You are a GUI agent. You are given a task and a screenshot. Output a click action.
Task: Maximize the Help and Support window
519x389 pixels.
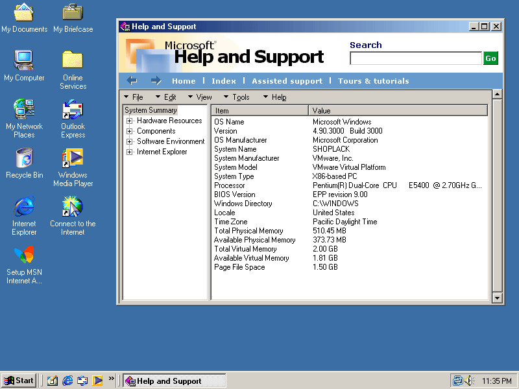[x=485, y=27]
